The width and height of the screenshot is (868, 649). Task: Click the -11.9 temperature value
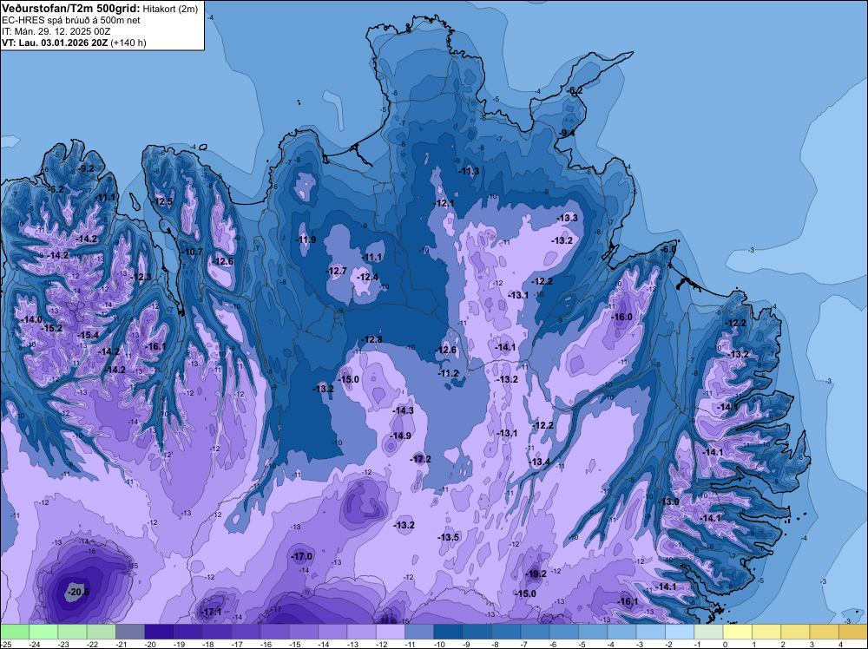pyautogui.click(x=306, y=239)
